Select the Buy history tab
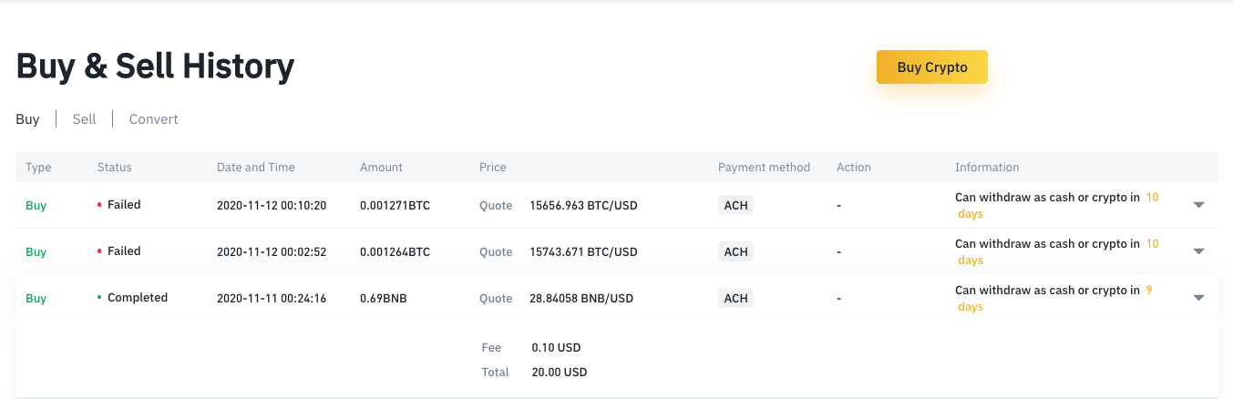1233x399 pixels. click(27, 119)
